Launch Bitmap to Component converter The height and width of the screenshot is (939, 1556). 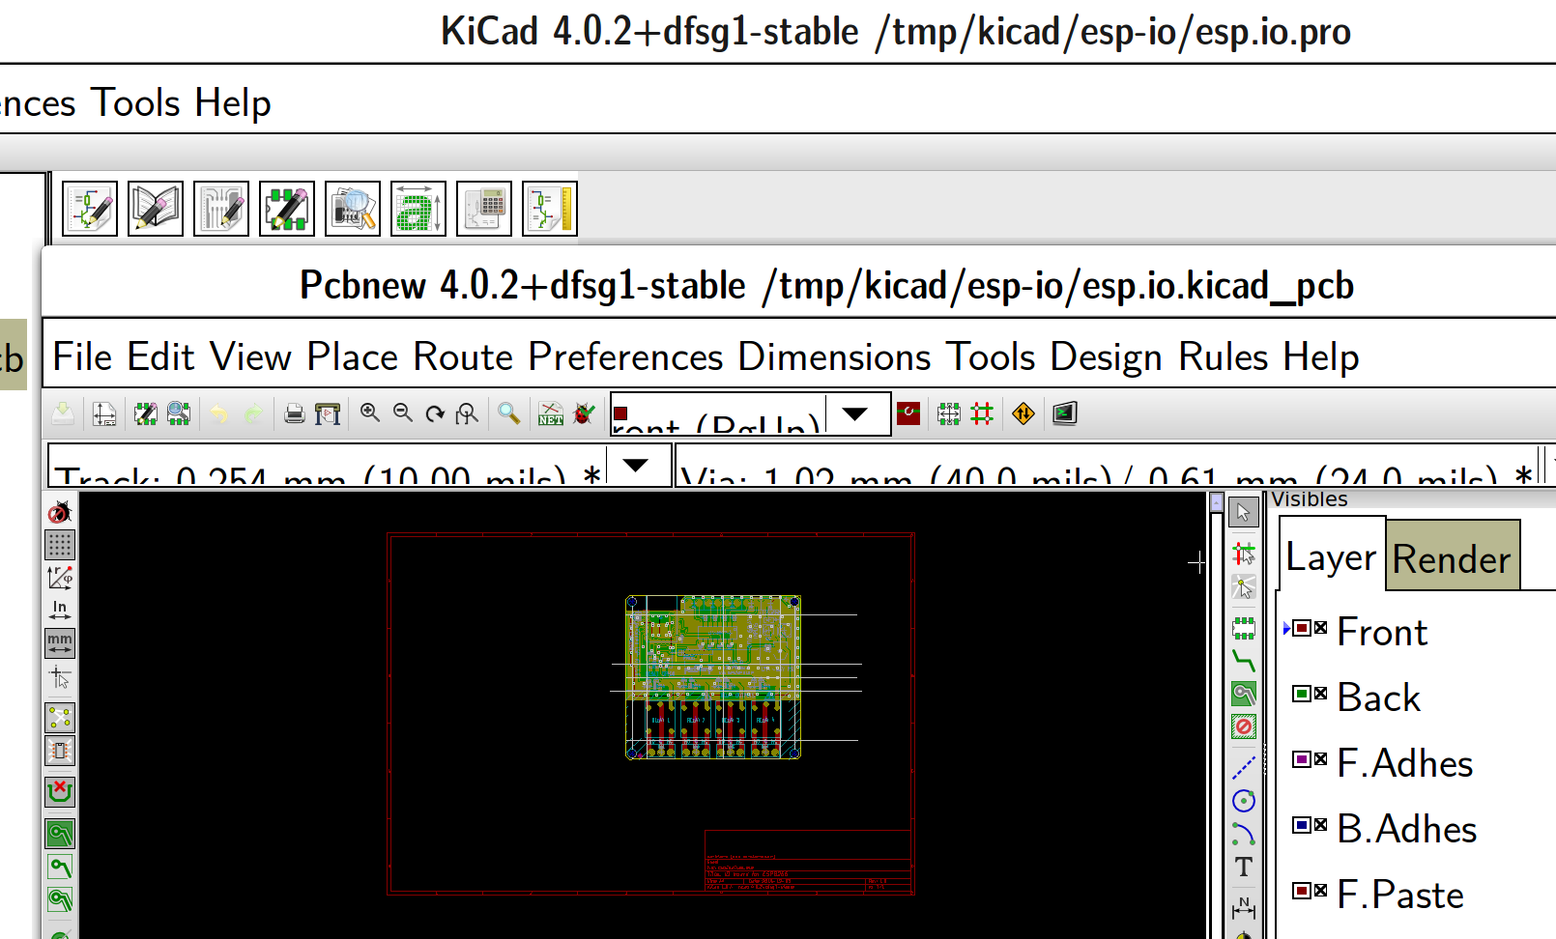tap(418, 209)
